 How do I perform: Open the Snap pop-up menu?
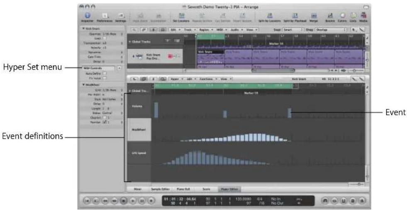click(293, 30)
